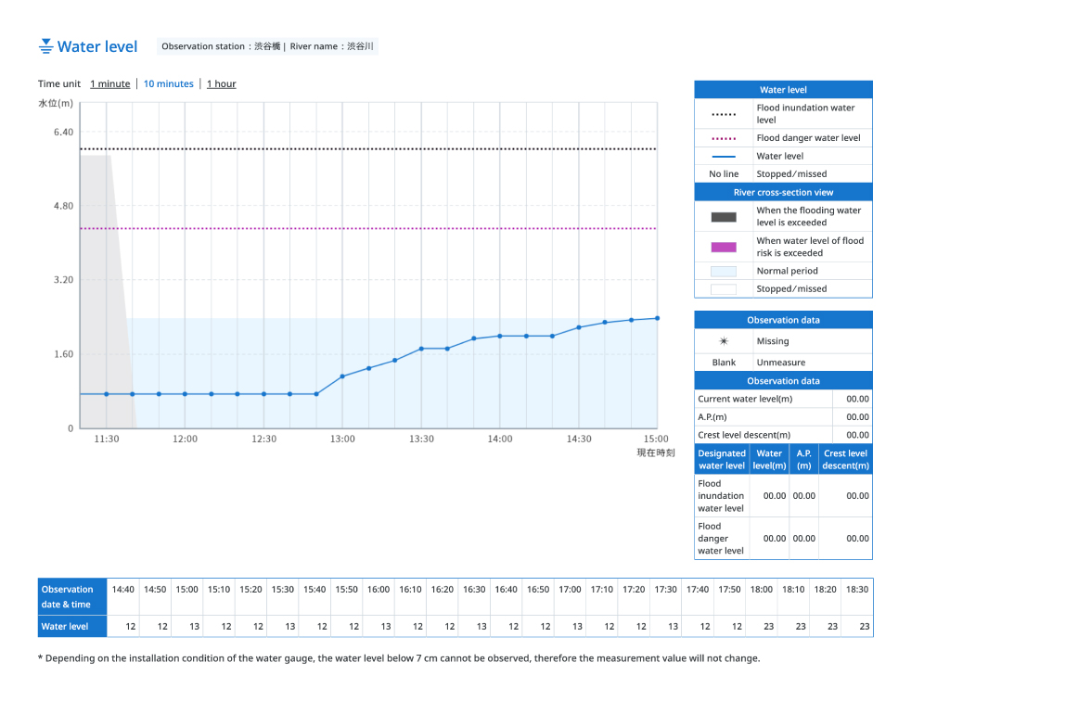Image resolution: width=1091 pixels, height=701 pixels.
Task: Click the solid blue Water level legend line
Action: pos(724,157)
